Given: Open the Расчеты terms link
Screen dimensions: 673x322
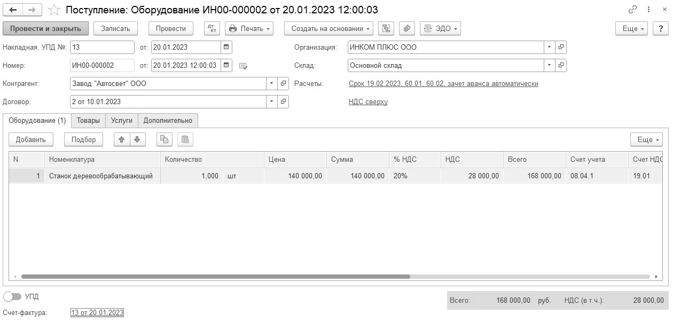Looking at the screenshot, I should [443, 83].
